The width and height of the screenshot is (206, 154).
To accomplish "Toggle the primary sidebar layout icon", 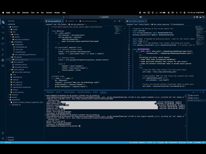I will [197, 17].
